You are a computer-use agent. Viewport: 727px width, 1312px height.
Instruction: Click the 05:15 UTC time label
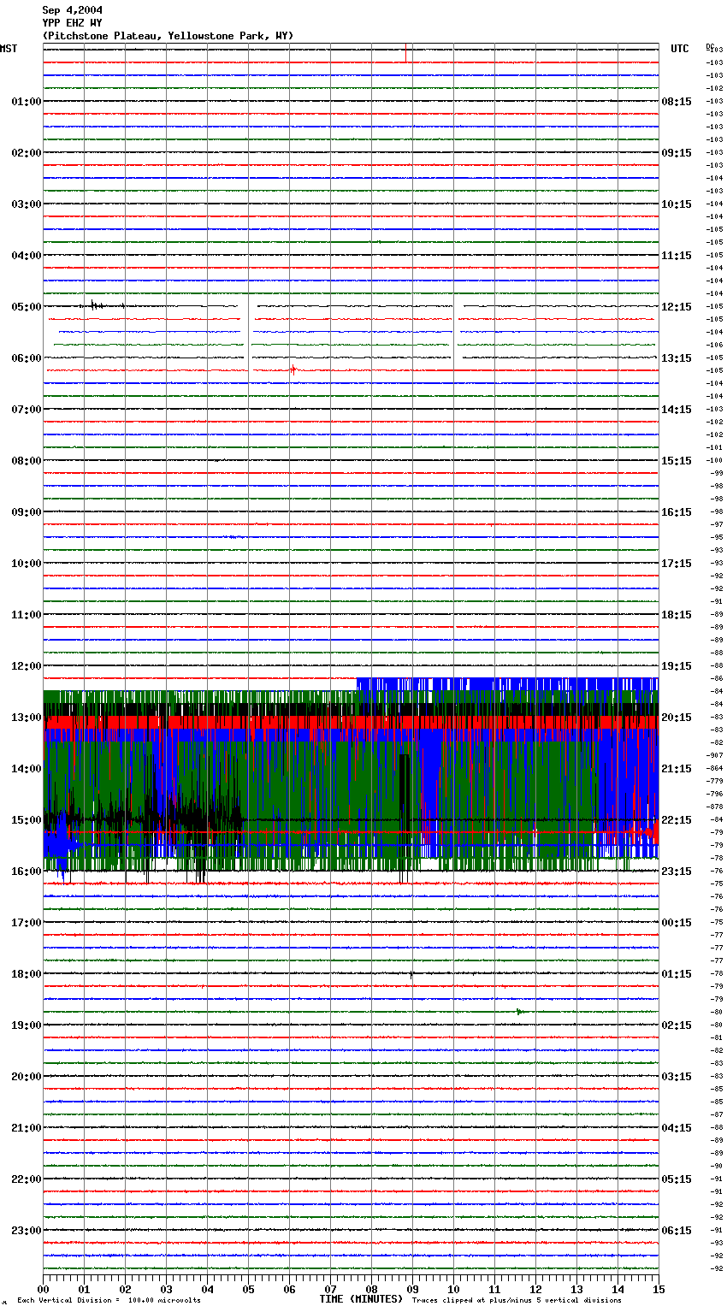(677, 1179)
